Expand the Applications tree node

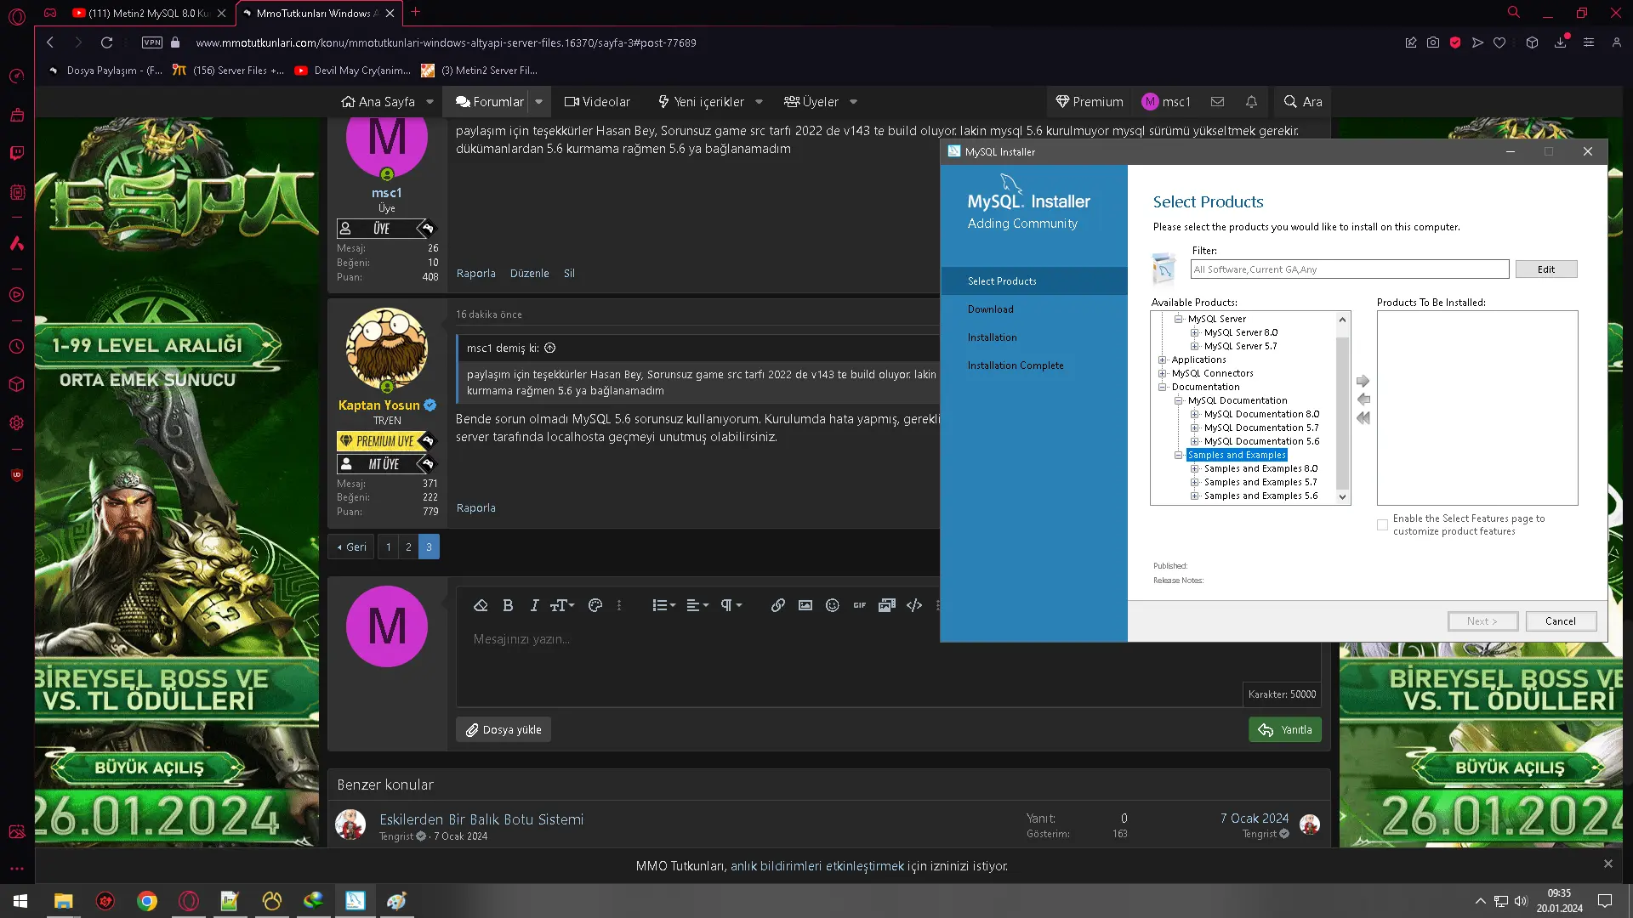(x=1163, y=360)
